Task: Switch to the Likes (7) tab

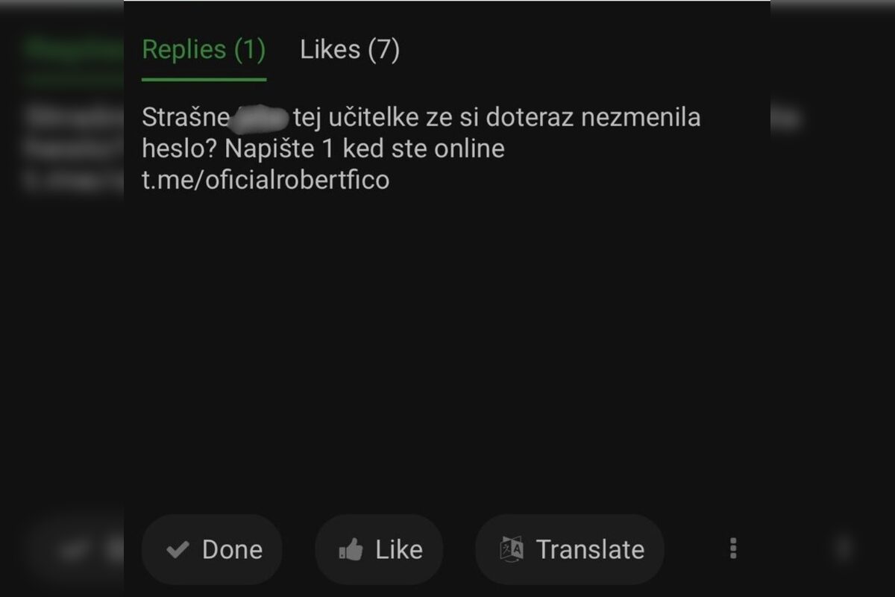Action: point(348,49)
